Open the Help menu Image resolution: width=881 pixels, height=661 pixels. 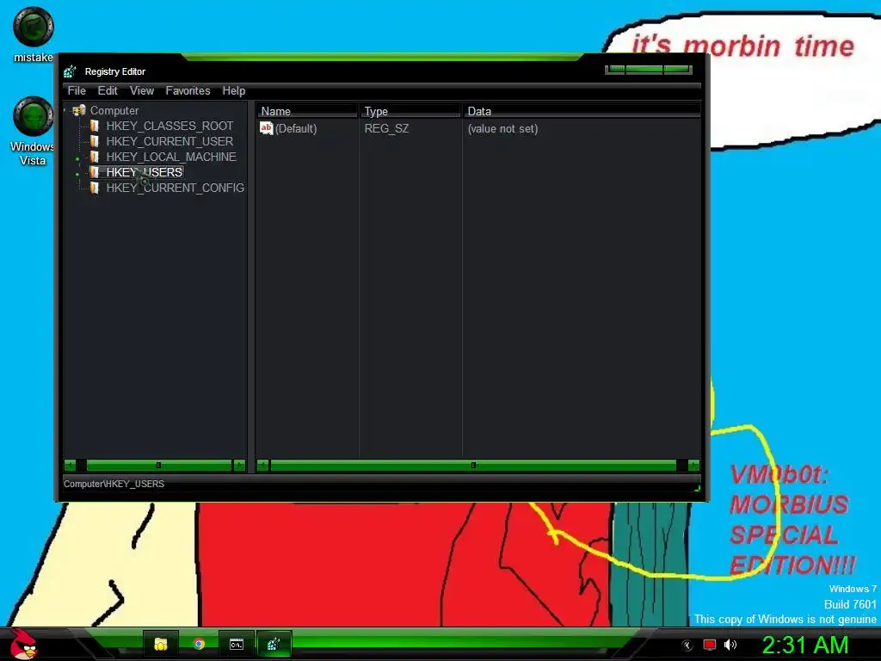point(234,90)
